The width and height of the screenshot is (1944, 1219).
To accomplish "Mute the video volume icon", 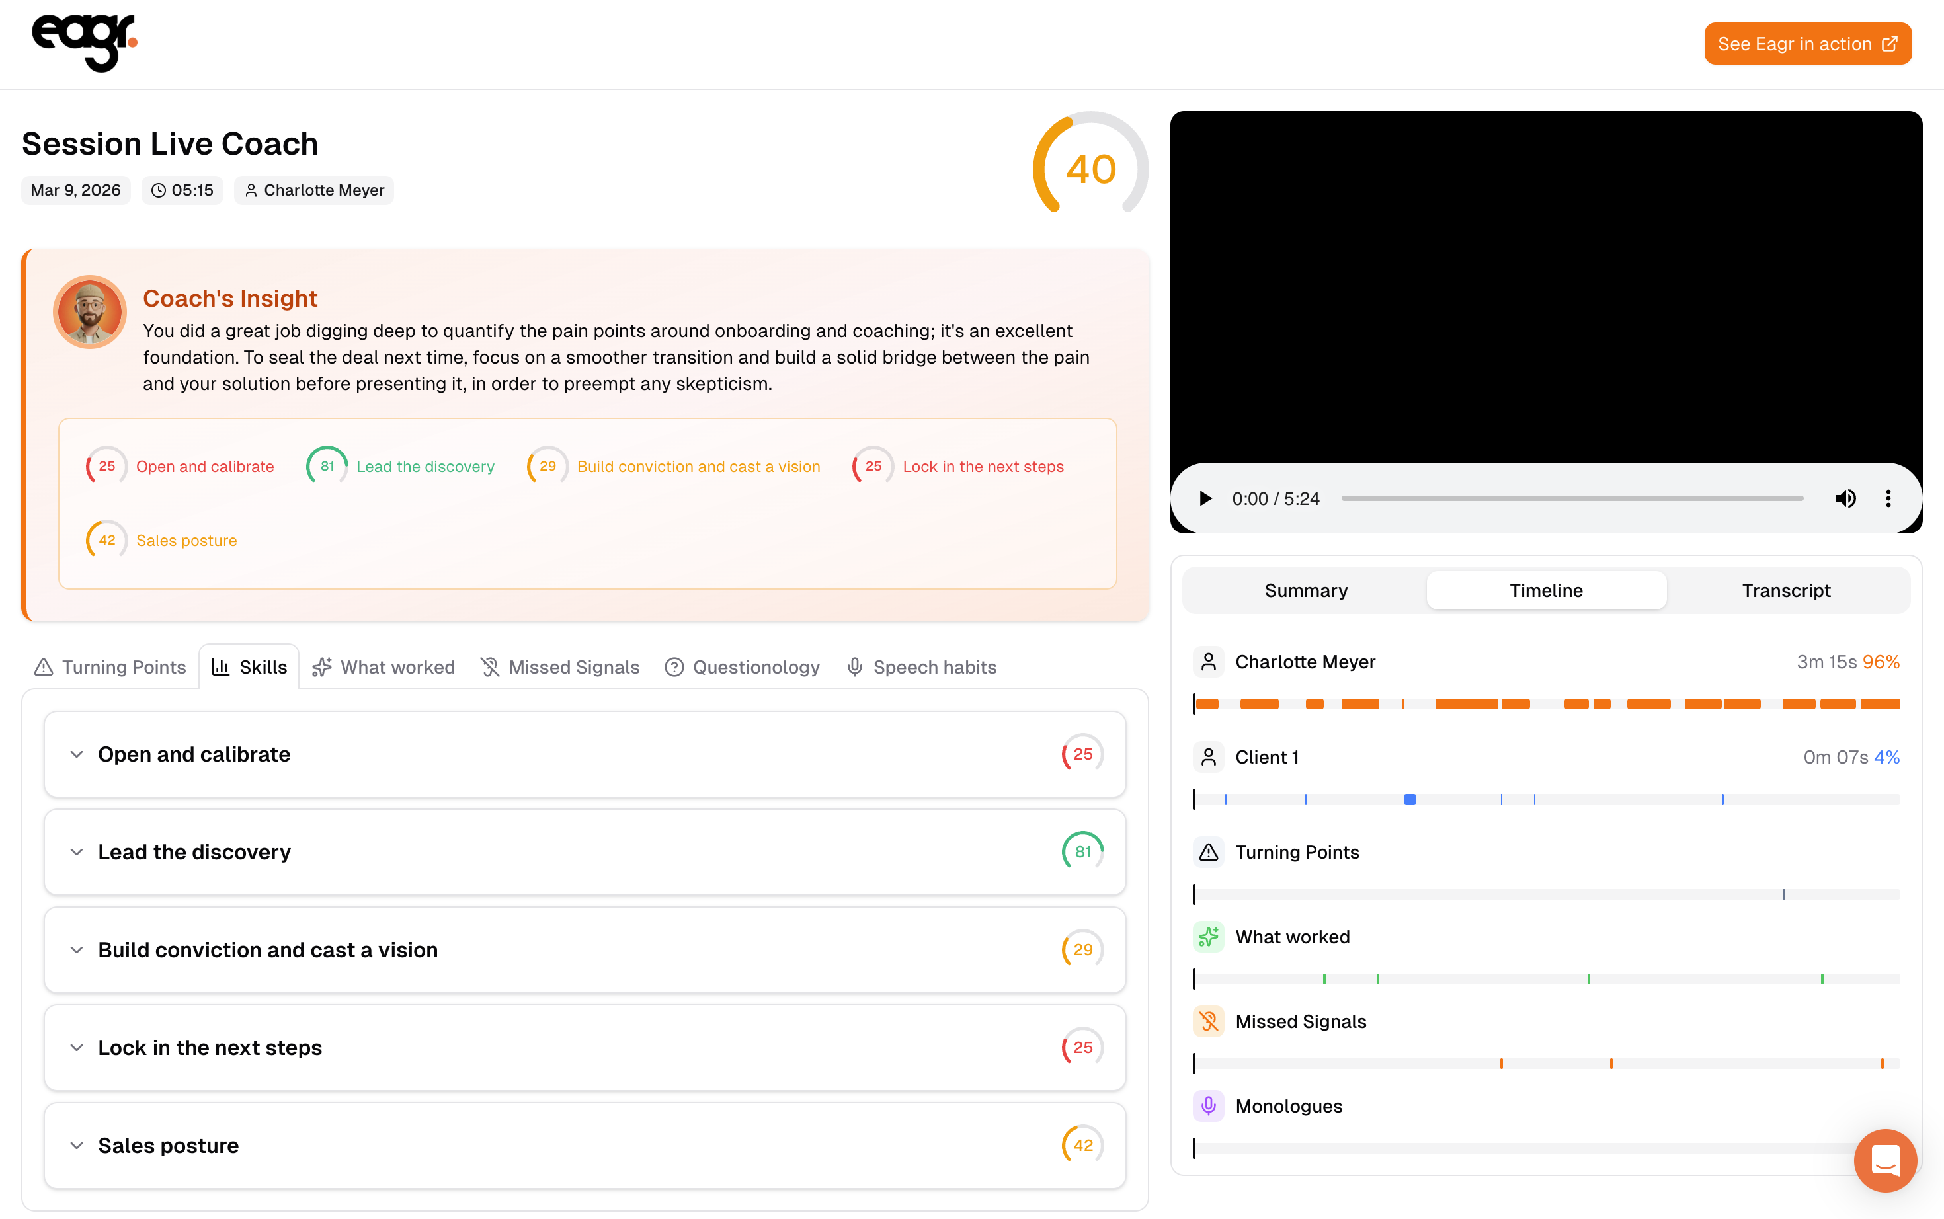I will [x=1845, y=498].
